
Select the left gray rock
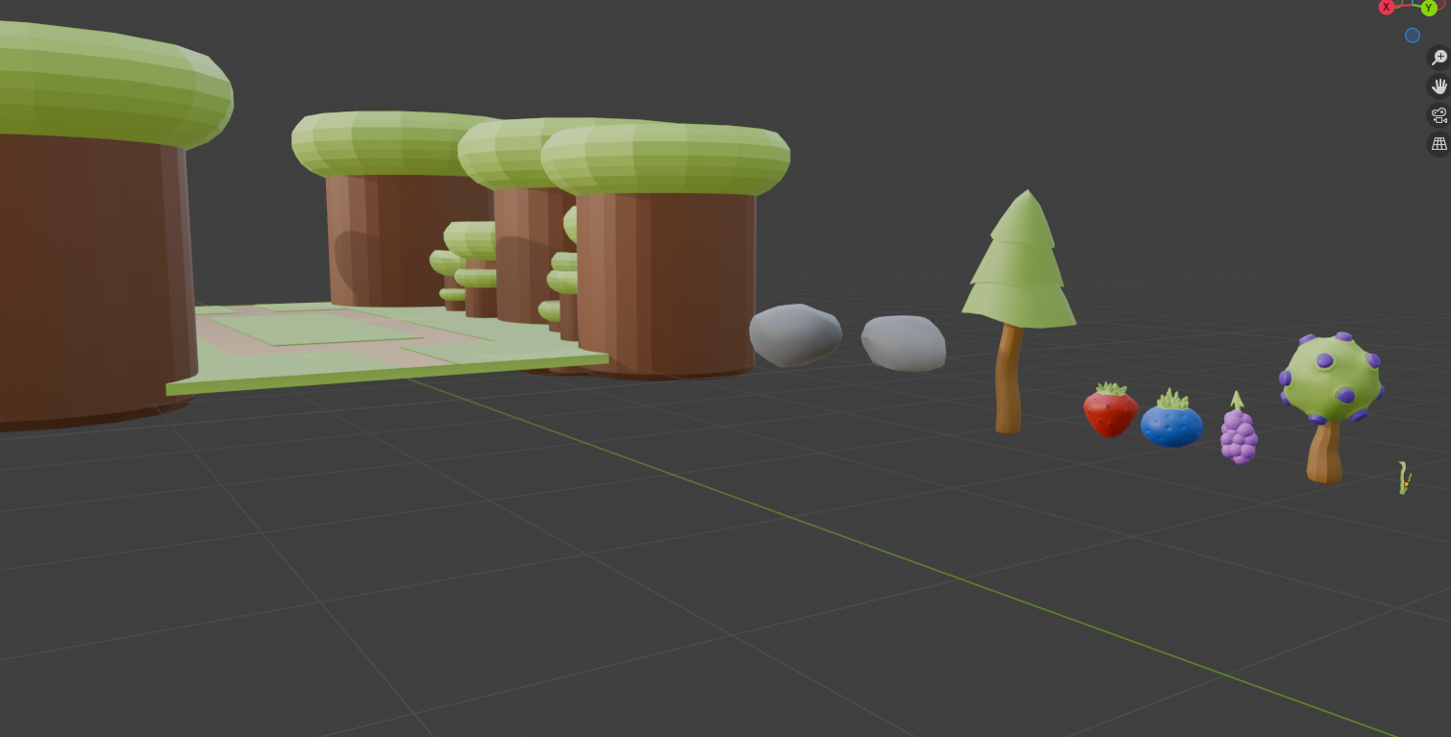pos(795,334)
